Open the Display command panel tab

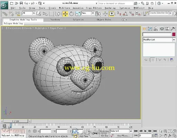(x=167, y=29)
